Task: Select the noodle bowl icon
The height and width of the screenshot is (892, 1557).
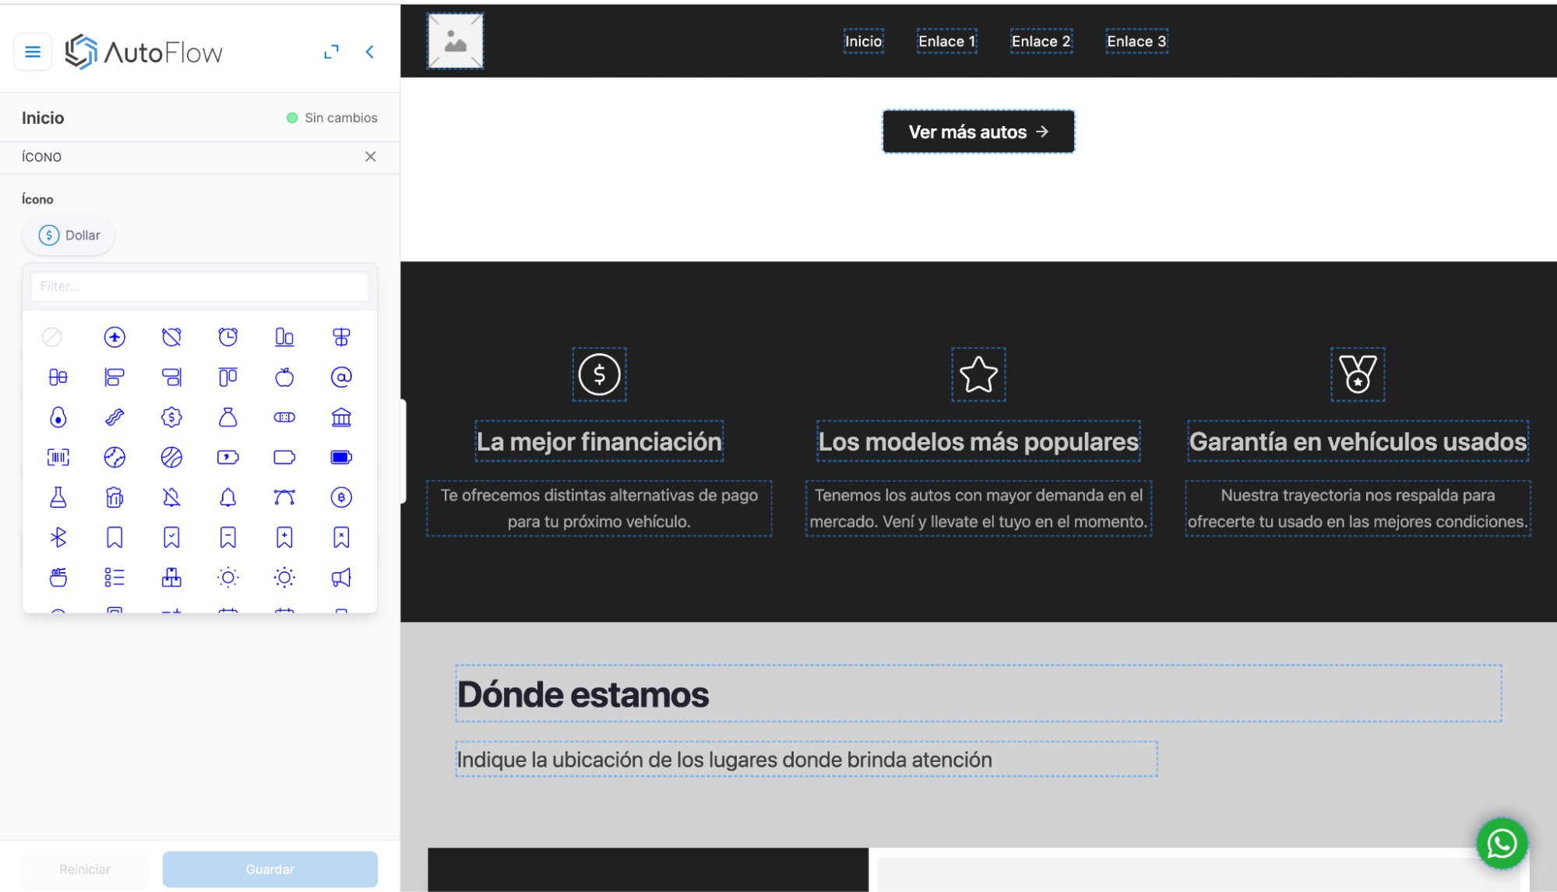Action: [x=58, y=578]
